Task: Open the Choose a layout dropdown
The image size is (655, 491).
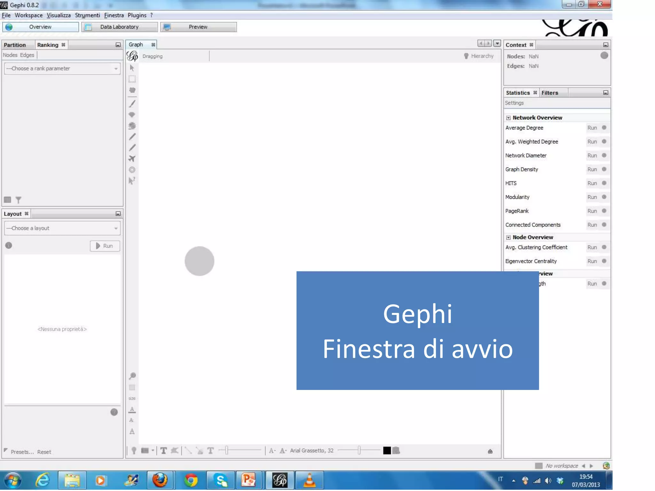Action: 62,228
